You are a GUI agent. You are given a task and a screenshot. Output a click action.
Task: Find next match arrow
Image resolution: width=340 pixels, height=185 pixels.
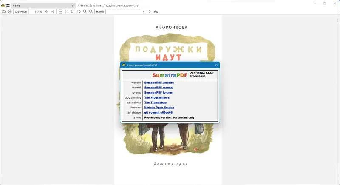(x=150, y=11)
